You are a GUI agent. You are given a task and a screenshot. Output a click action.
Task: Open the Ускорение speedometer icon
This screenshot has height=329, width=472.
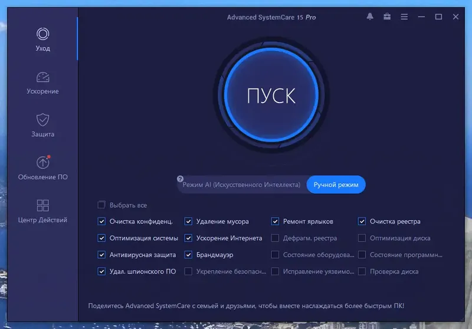pos(42,77)
